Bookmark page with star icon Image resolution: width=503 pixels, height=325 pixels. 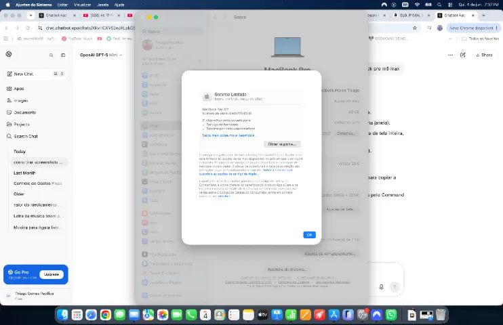click(415, 28)
